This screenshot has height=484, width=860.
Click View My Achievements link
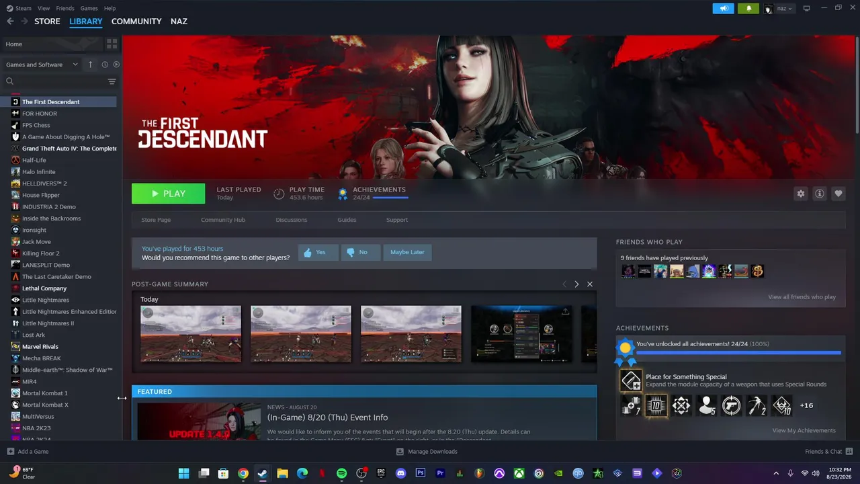[x=804, y=430]
